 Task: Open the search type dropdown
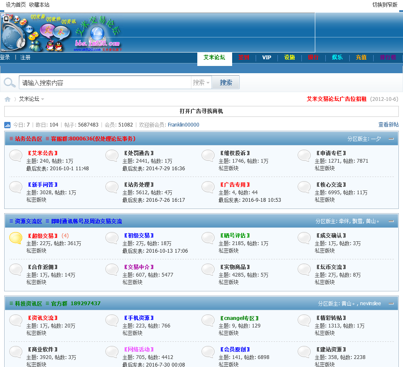coord(201,83)
